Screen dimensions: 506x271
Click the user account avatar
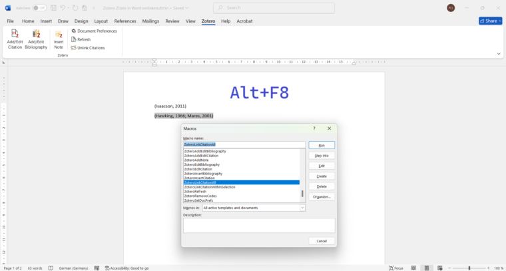pos(451,8)
